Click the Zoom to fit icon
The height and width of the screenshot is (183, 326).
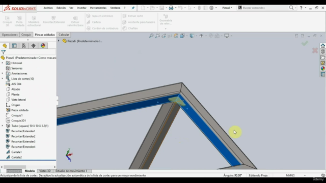point(151,36)
